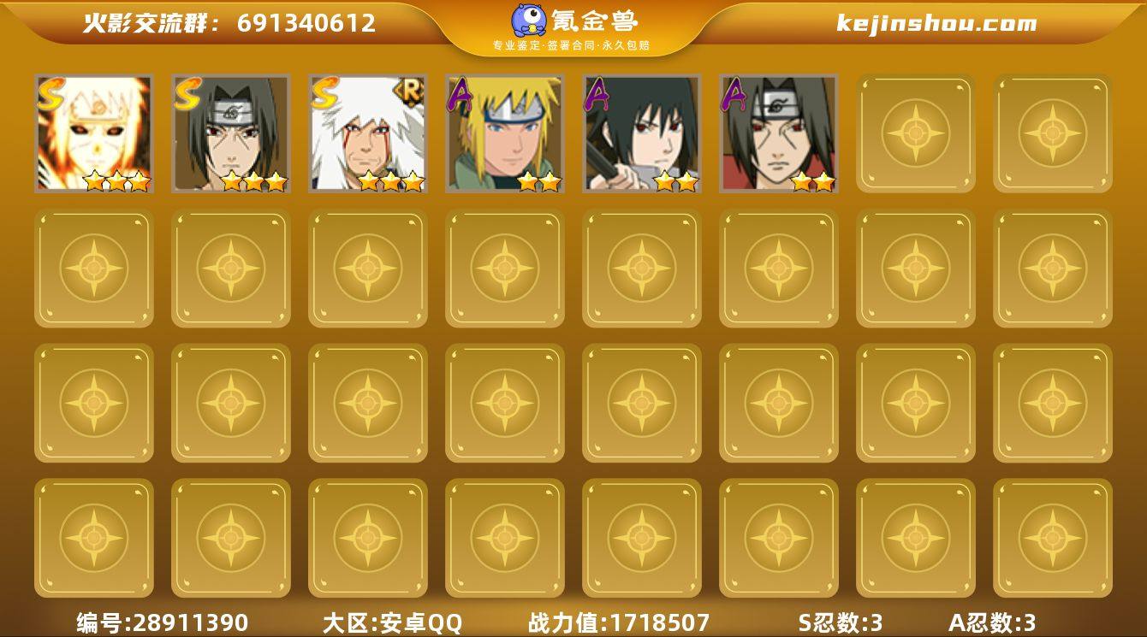Select the R badge on white-haired ninja
This screenshot has height=637, width=1147.
pos(408,89)
